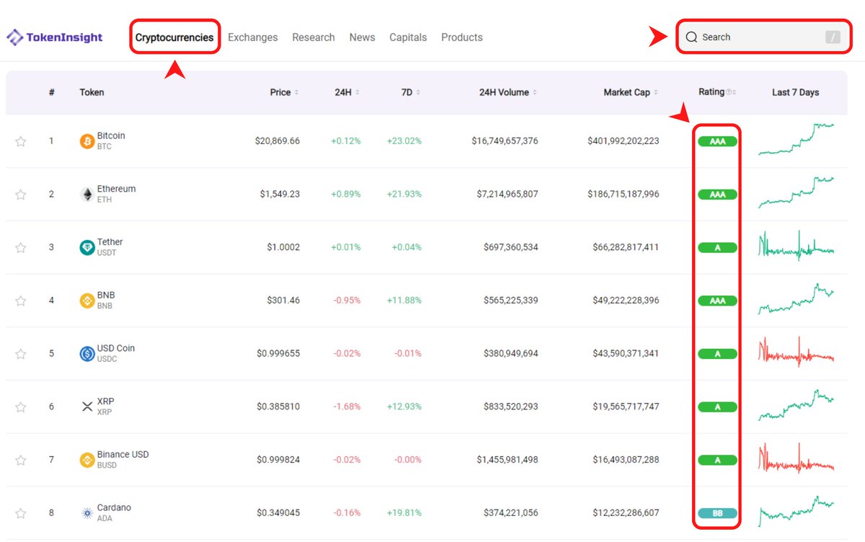Viewport: 865px width, 542px height.
Task: Click the BNB coin icon
Action: pos(87,301)
